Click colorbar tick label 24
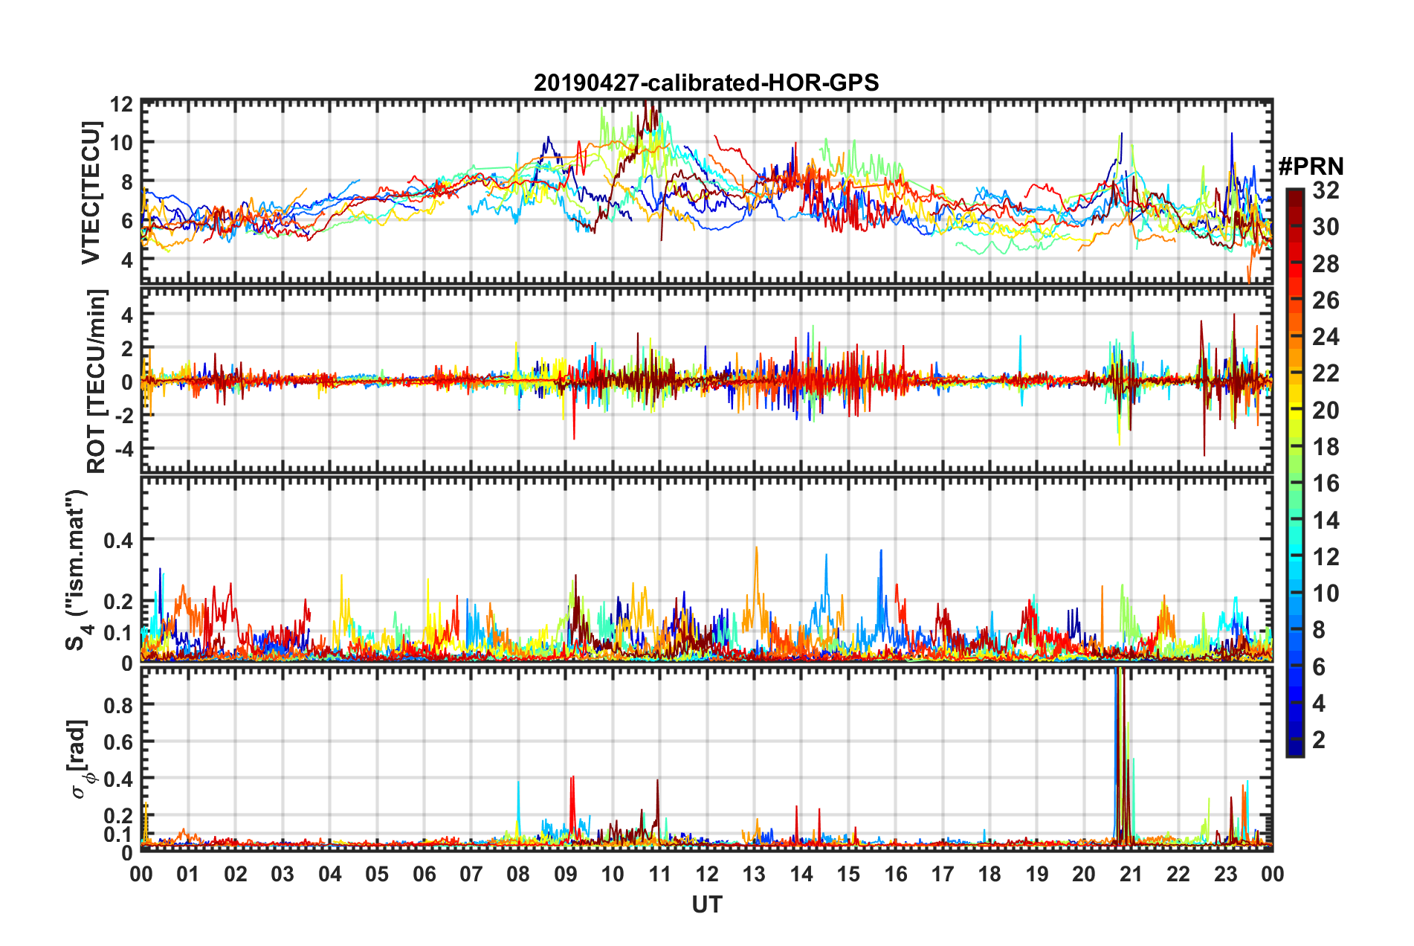The height and width of the screenshot is (946, 1414). coord(1326,337)
